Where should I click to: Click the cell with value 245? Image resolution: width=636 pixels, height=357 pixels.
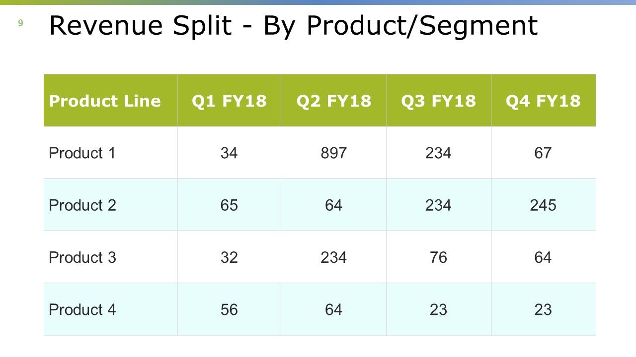pyautogui.click(x=544, y=205)
